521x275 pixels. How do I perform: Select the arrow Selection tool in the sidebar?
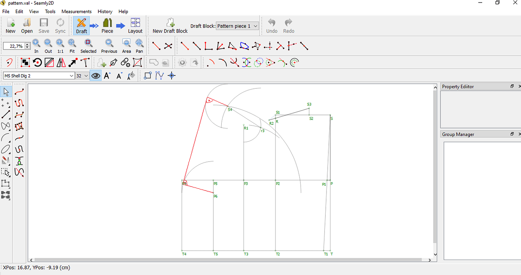click(6, 91)
